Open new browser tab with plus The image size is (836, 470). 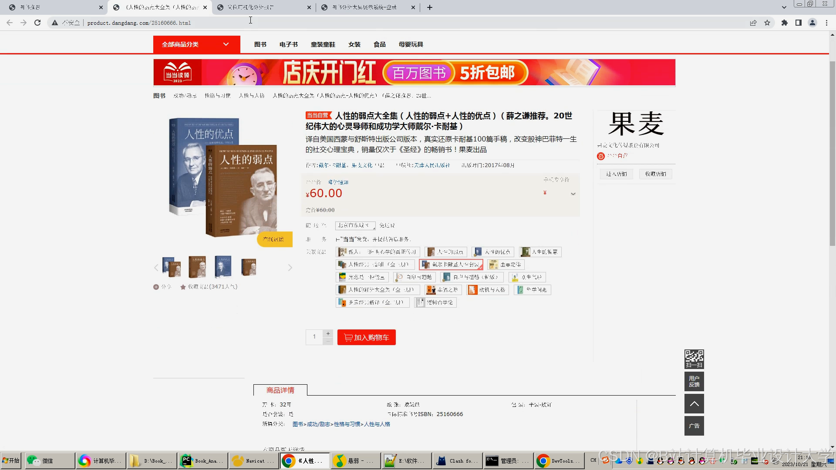pyautogui.click(x=429, y=7)
